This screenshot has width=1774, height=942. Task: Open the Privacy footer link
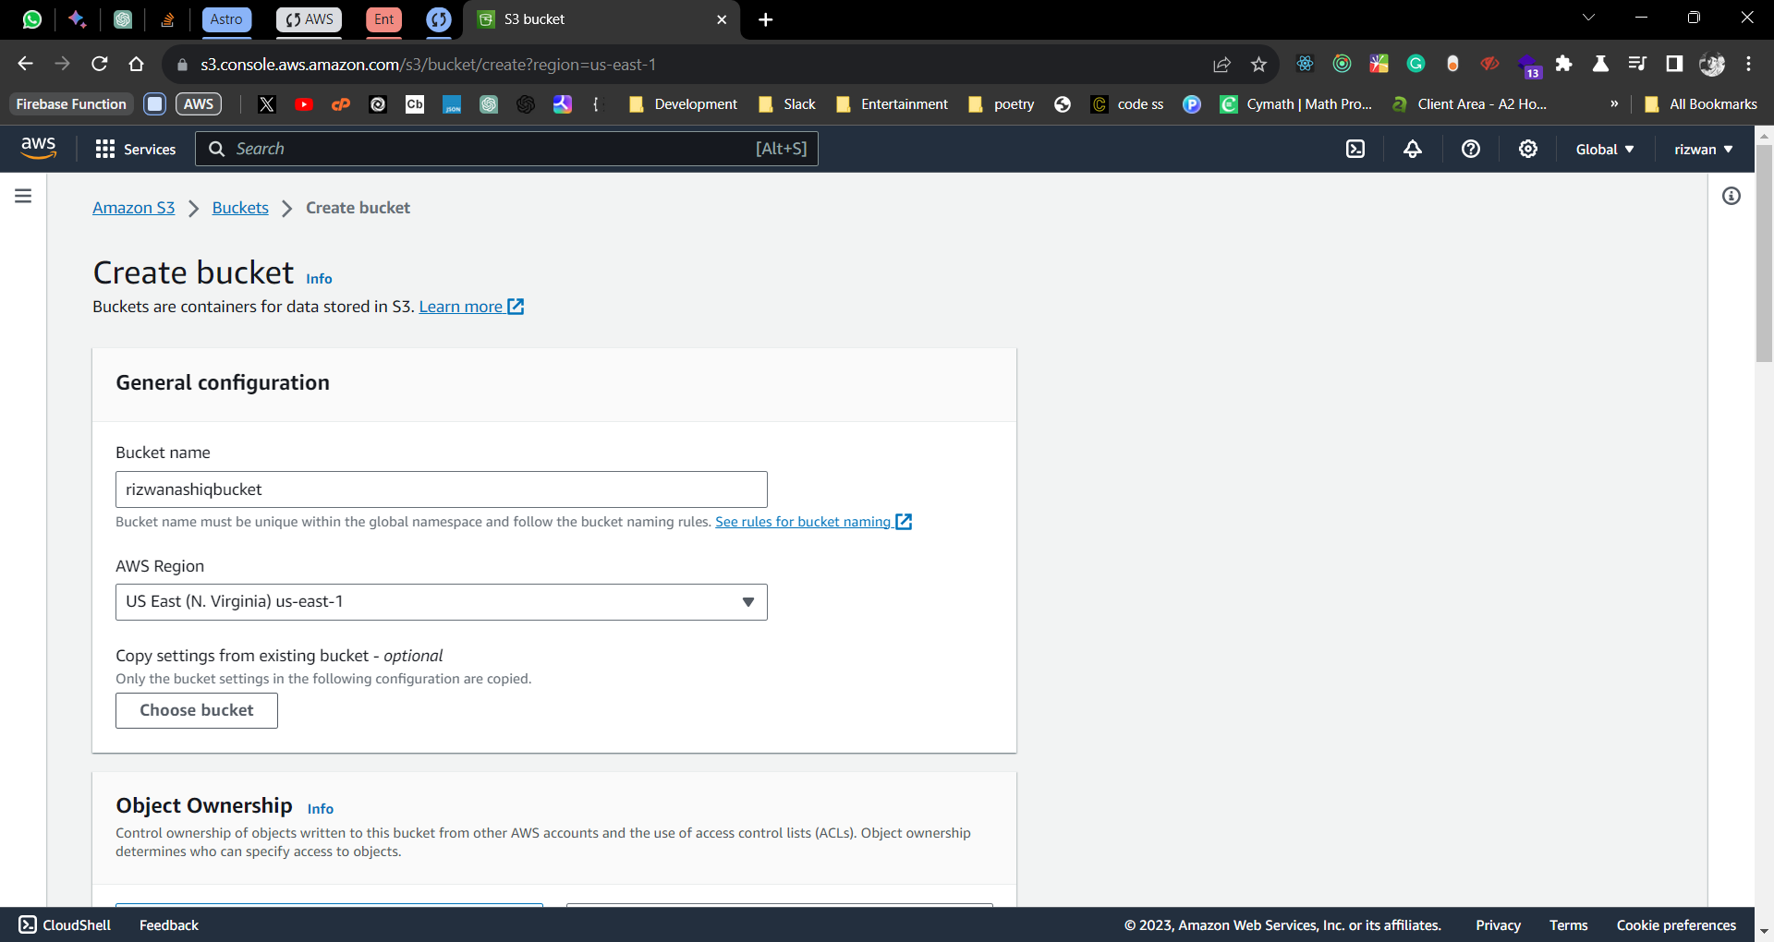click(1498, 924)
